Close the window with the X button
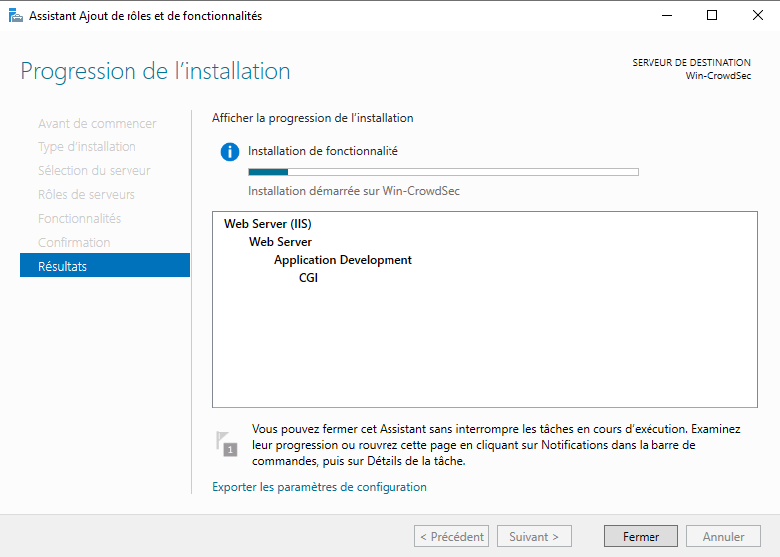The height and width of the screenshot is (557, 780). (758, 16)
